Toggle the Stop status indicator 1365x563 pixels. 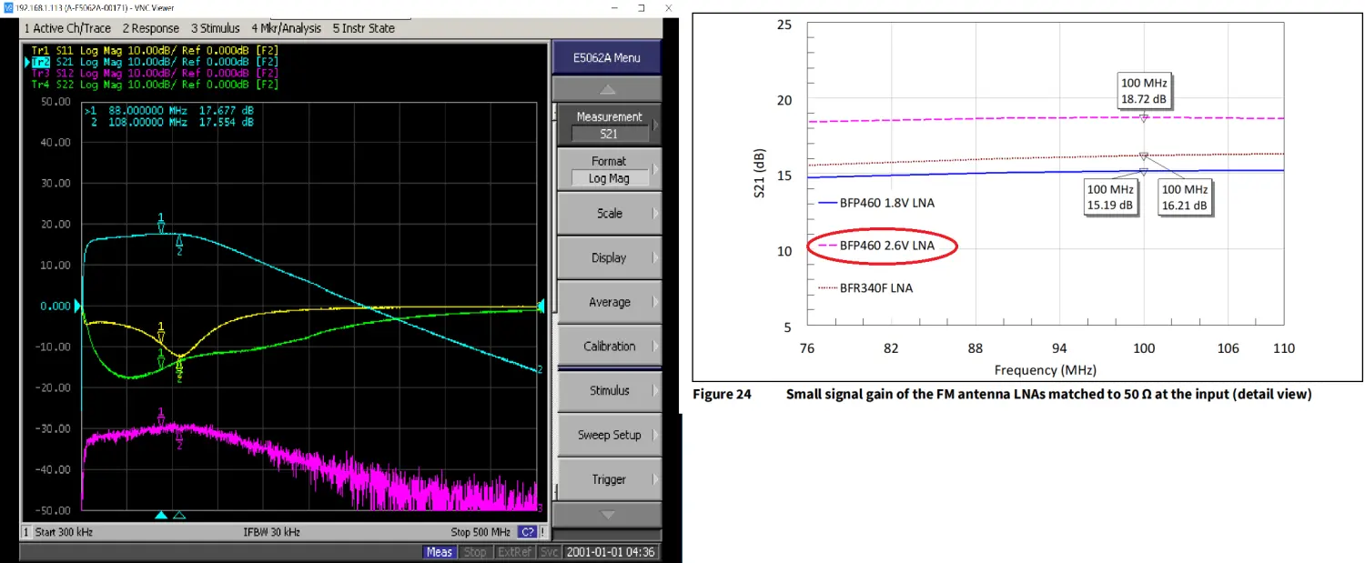(475, 552)
